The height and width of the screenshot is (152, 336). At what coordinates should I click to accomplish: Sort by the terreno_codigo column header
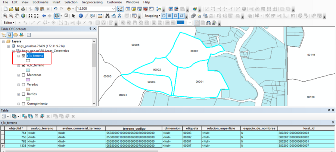[133, 128]
